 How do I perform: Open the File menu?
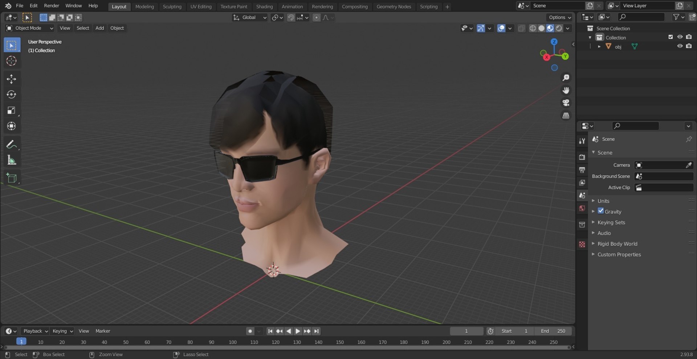click(x=20, y=6)
